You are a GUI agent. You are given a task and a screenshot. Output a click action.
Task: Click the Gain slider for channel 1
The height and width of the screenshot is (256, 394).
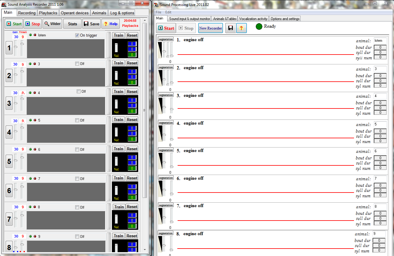click(x=16, y=47)
